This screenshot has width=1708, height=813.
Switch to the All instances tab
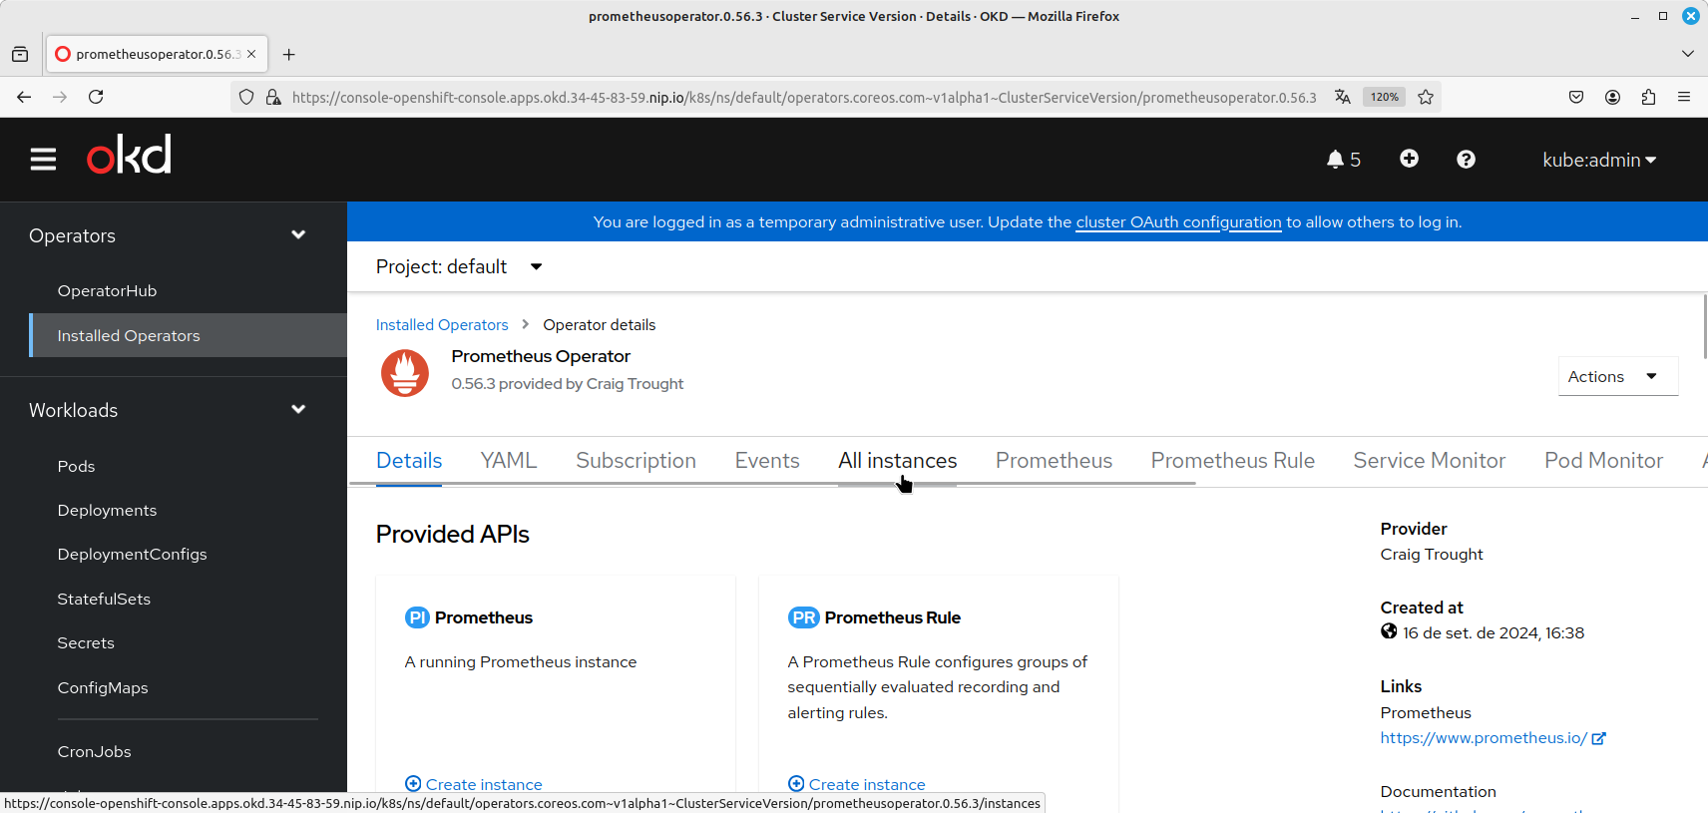click(x=897, y=461)
